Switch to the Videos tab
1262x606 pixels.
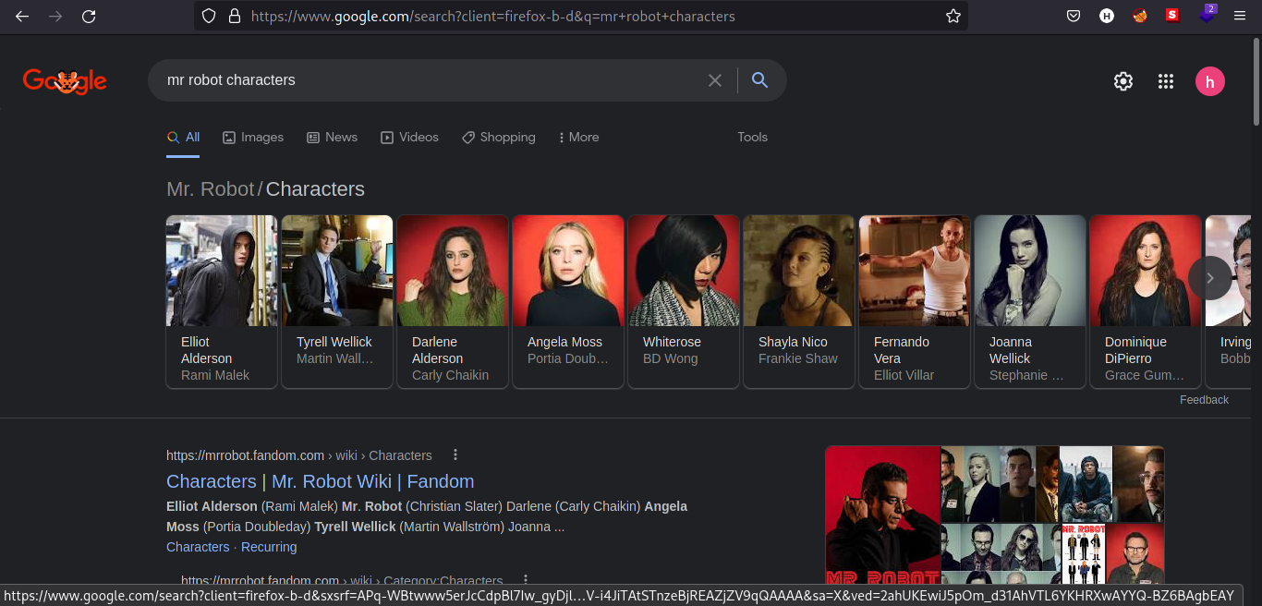coord(409,137)
